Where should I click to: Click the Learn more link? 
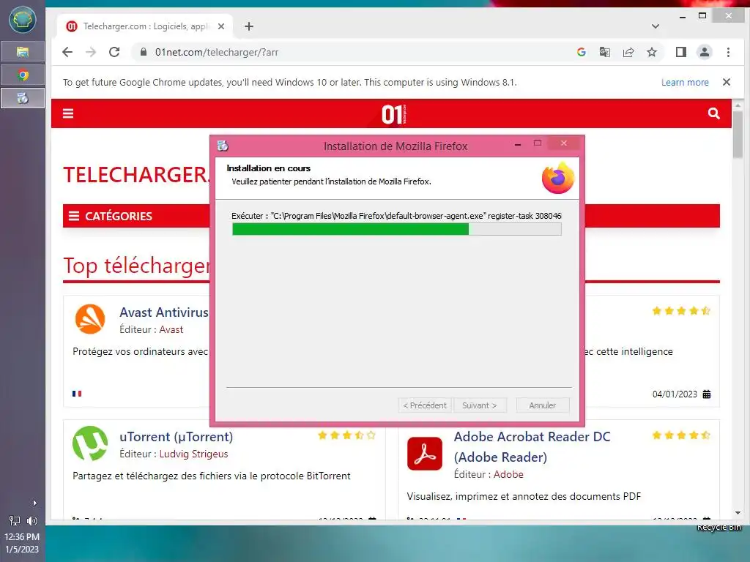click(685, 82)
